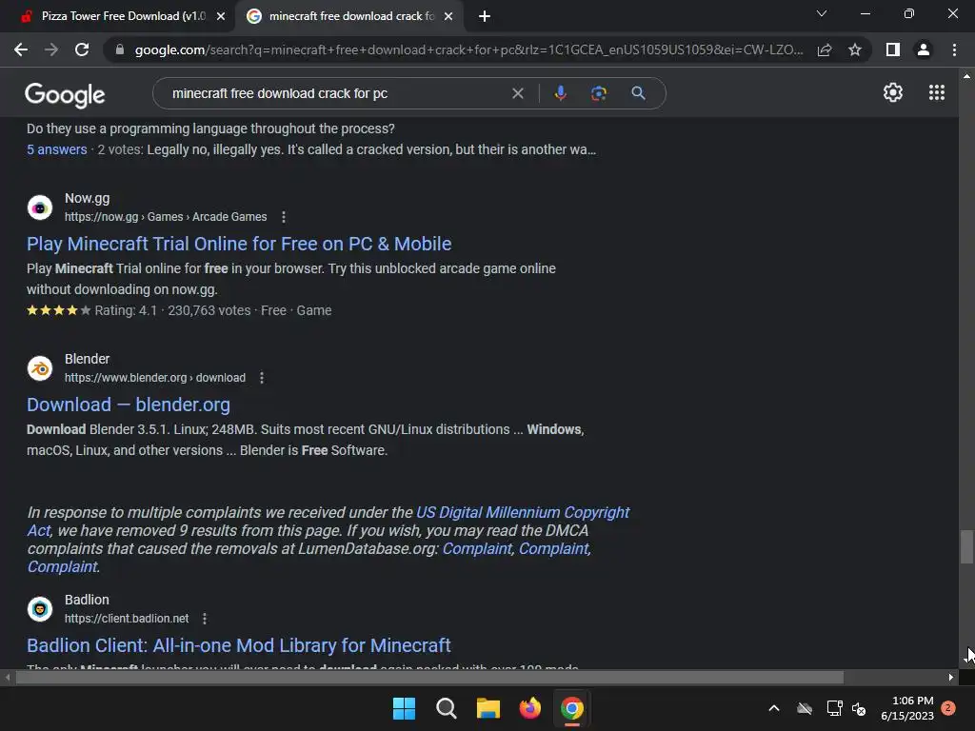Open the muted volume tray icon
The height and width of the screenshot is (731, 975).
859,708
